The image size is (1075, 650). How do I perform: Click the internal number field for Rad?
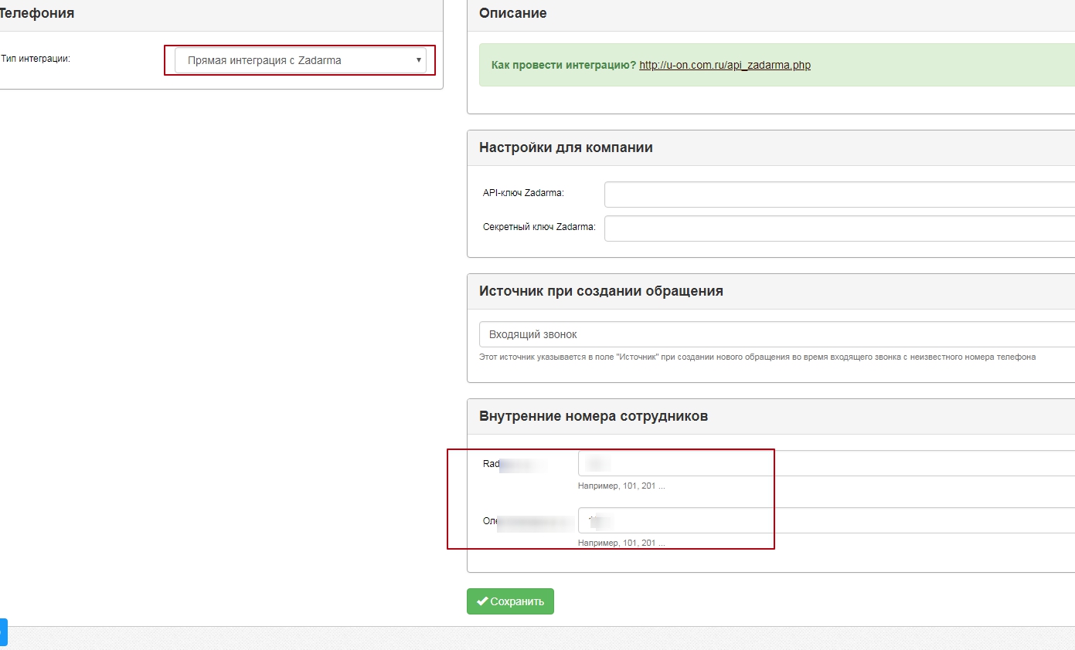tap(825, 463)
